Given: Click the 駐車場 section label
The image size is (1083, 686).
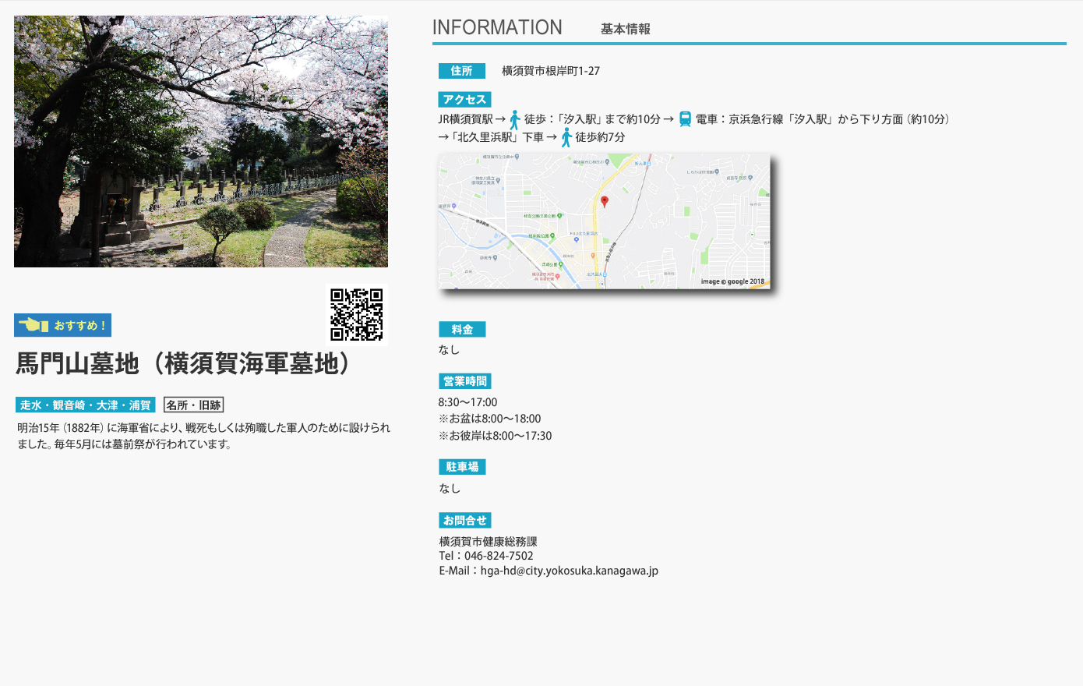Looking at the screenshot, I should 462,467.
